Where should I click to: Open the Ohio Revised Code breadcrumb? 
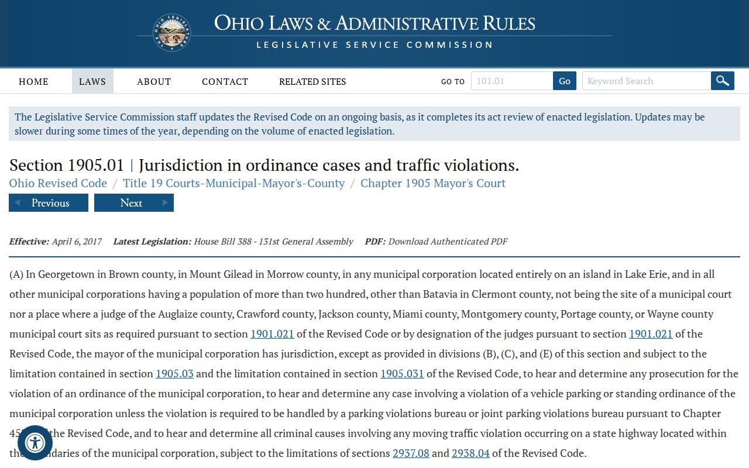[58, 183]
